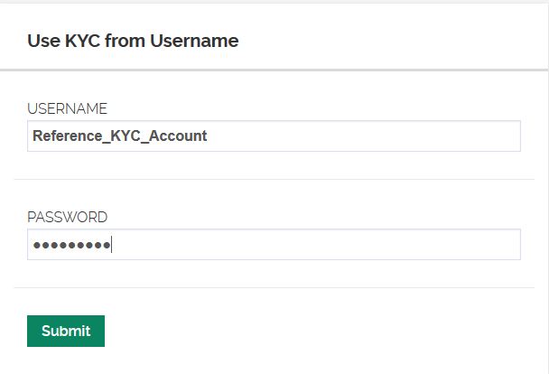
Task: Click the USERNAME field label
Action: [67, 108]
